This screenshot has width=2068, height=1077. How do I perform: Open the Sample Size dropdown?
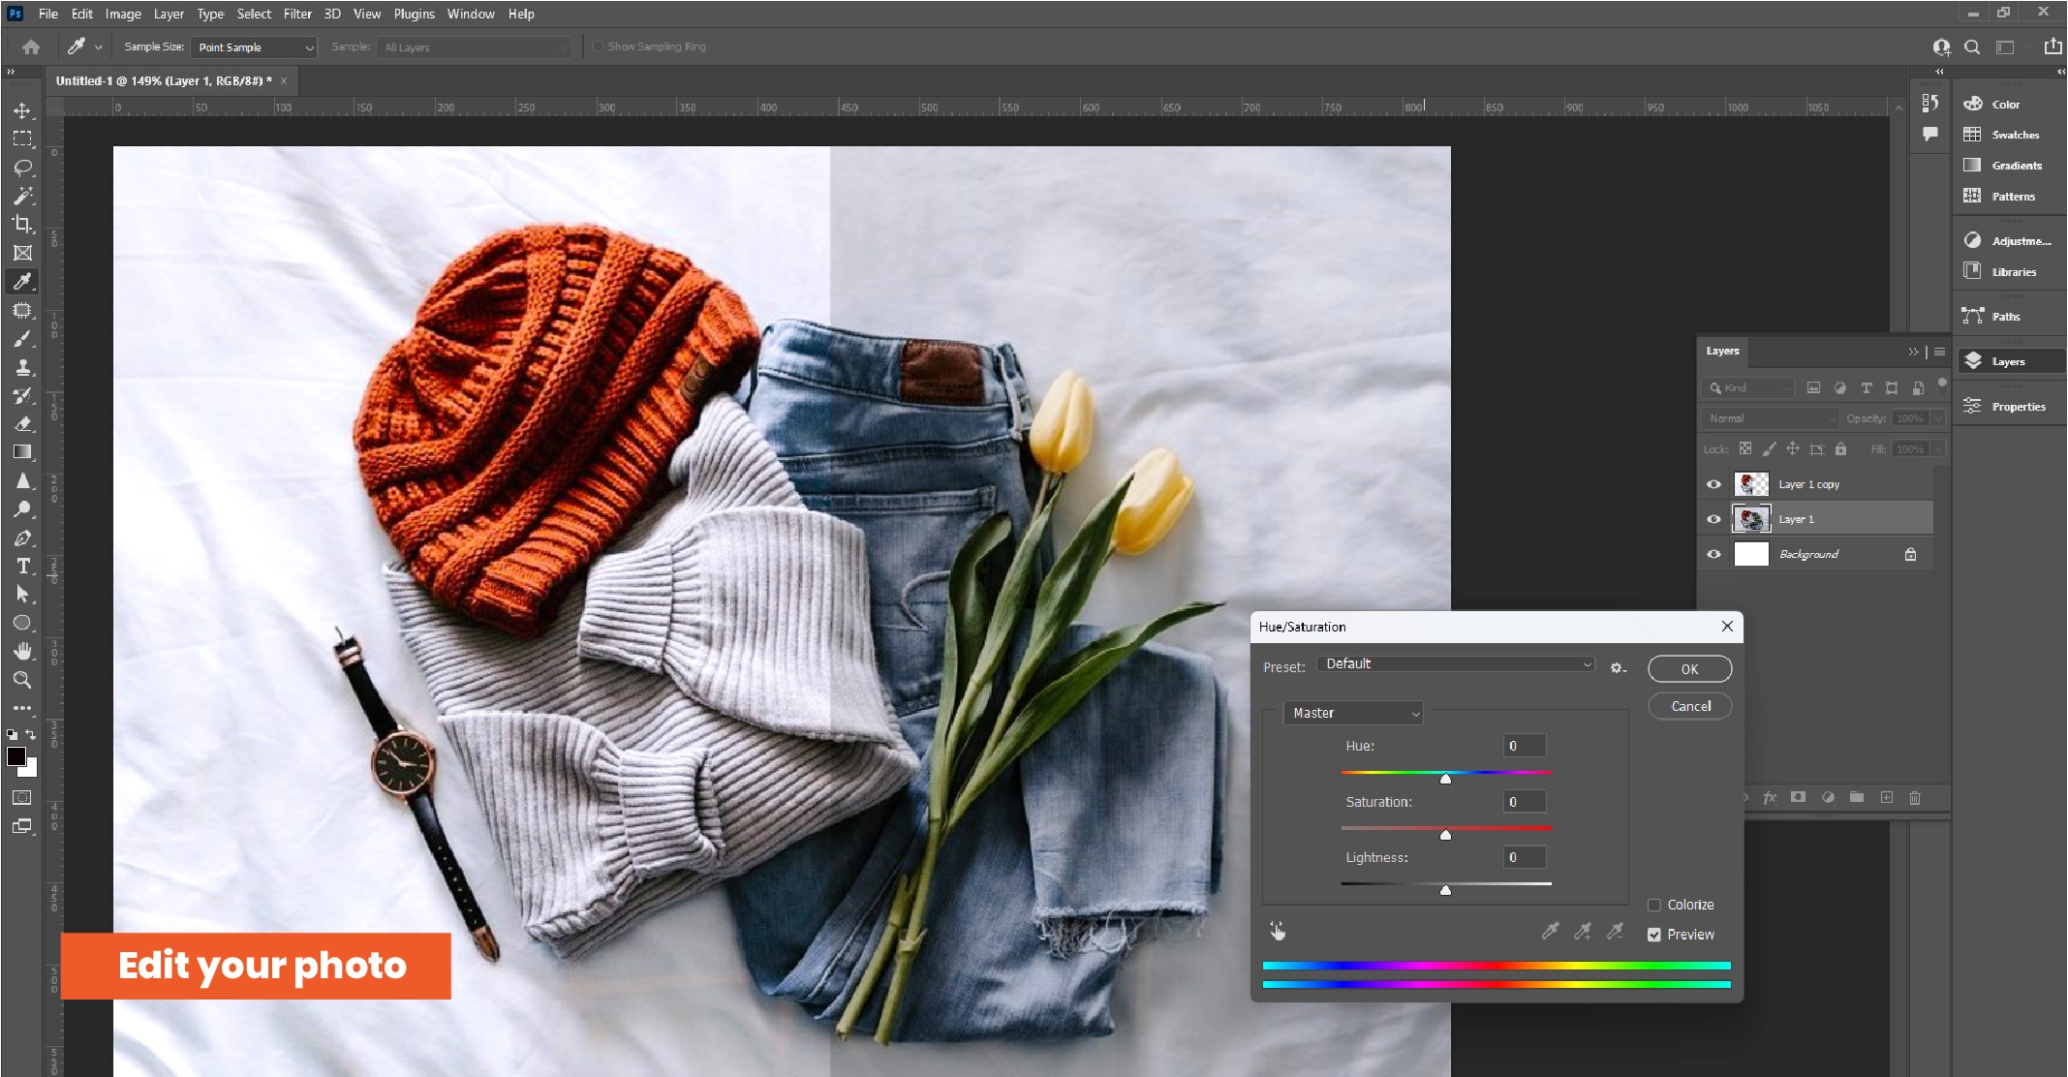(x=255, y=47)
